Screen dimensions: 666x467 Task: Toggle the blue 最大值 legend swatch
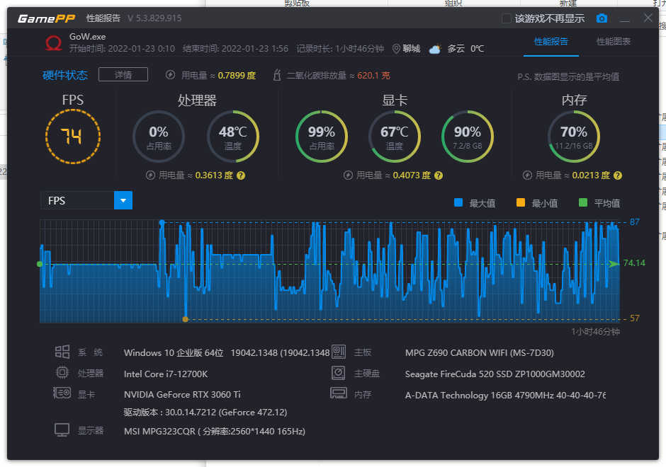(458, 202)
